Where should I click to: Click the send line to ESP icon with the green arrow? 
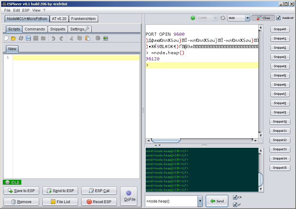click(x=106, y=38)
